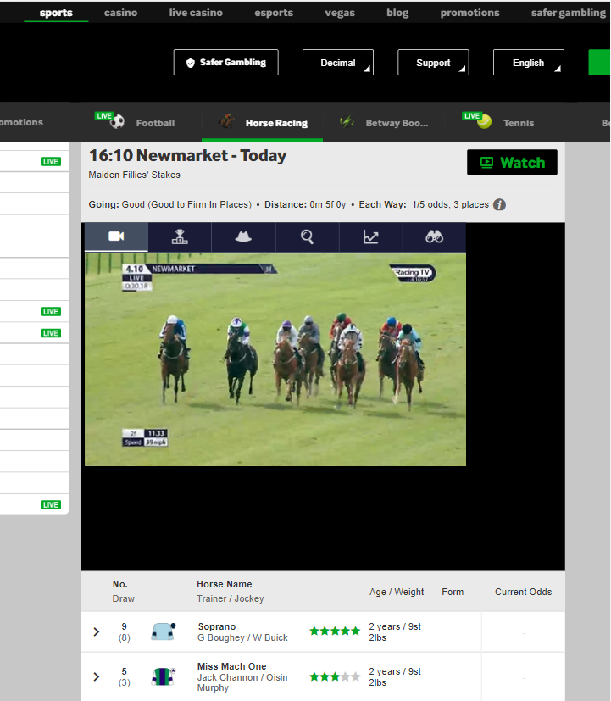Open the live video camera tab
The width and height of the screenshot is (611, 701).
click(116, 236)
